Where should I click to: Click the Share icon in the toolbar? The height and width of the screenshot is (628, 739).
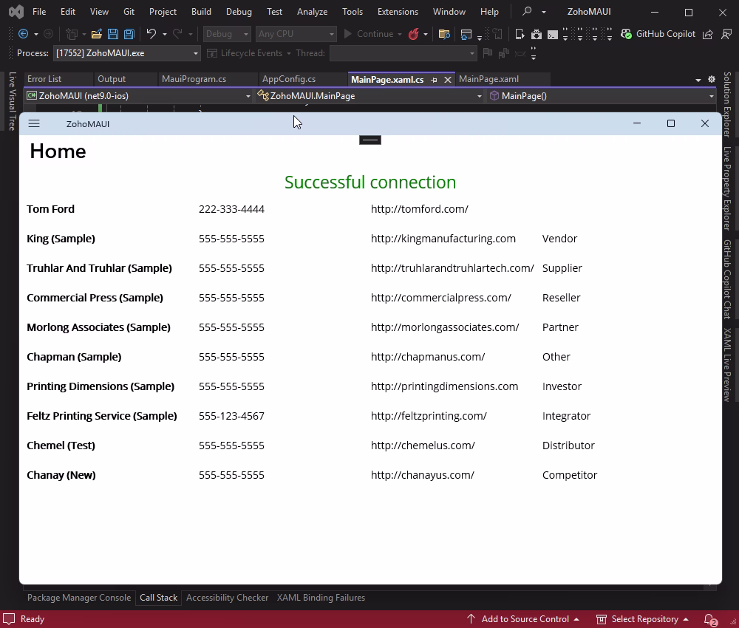[x=707, y=34]
